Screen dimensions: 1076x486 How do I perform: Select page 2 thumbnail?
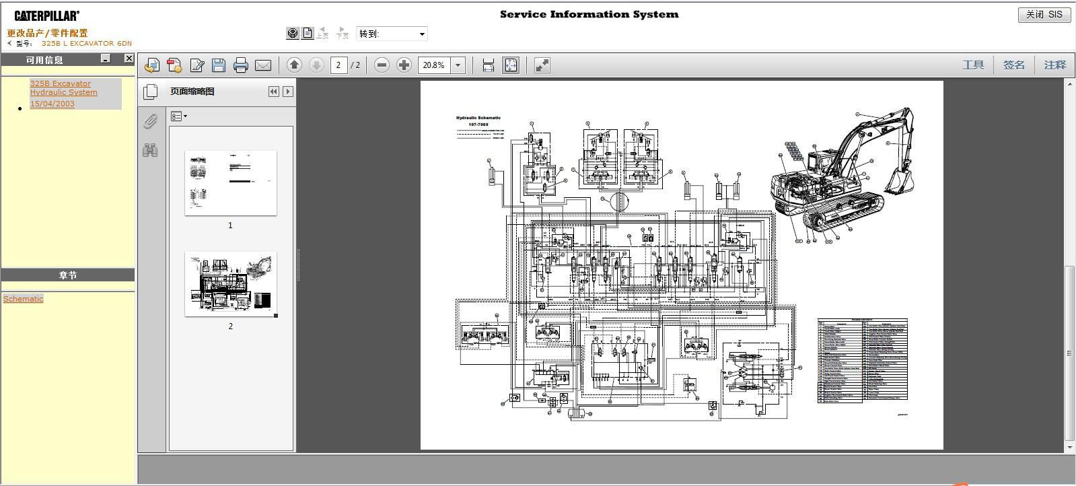coord(231,284)
